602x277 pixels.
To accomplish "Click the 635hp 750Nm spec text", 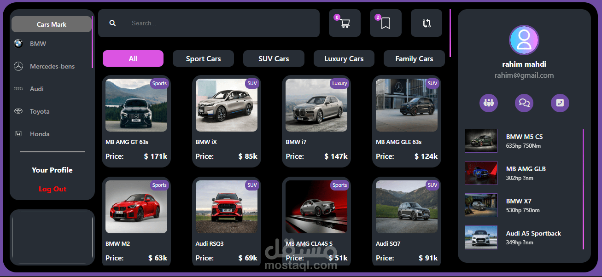I will click(523, 146).
